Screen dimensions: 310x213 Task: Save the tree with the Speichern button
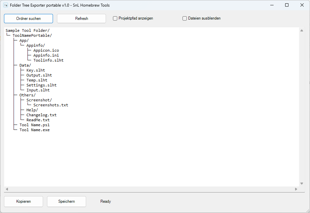point(67,201)
